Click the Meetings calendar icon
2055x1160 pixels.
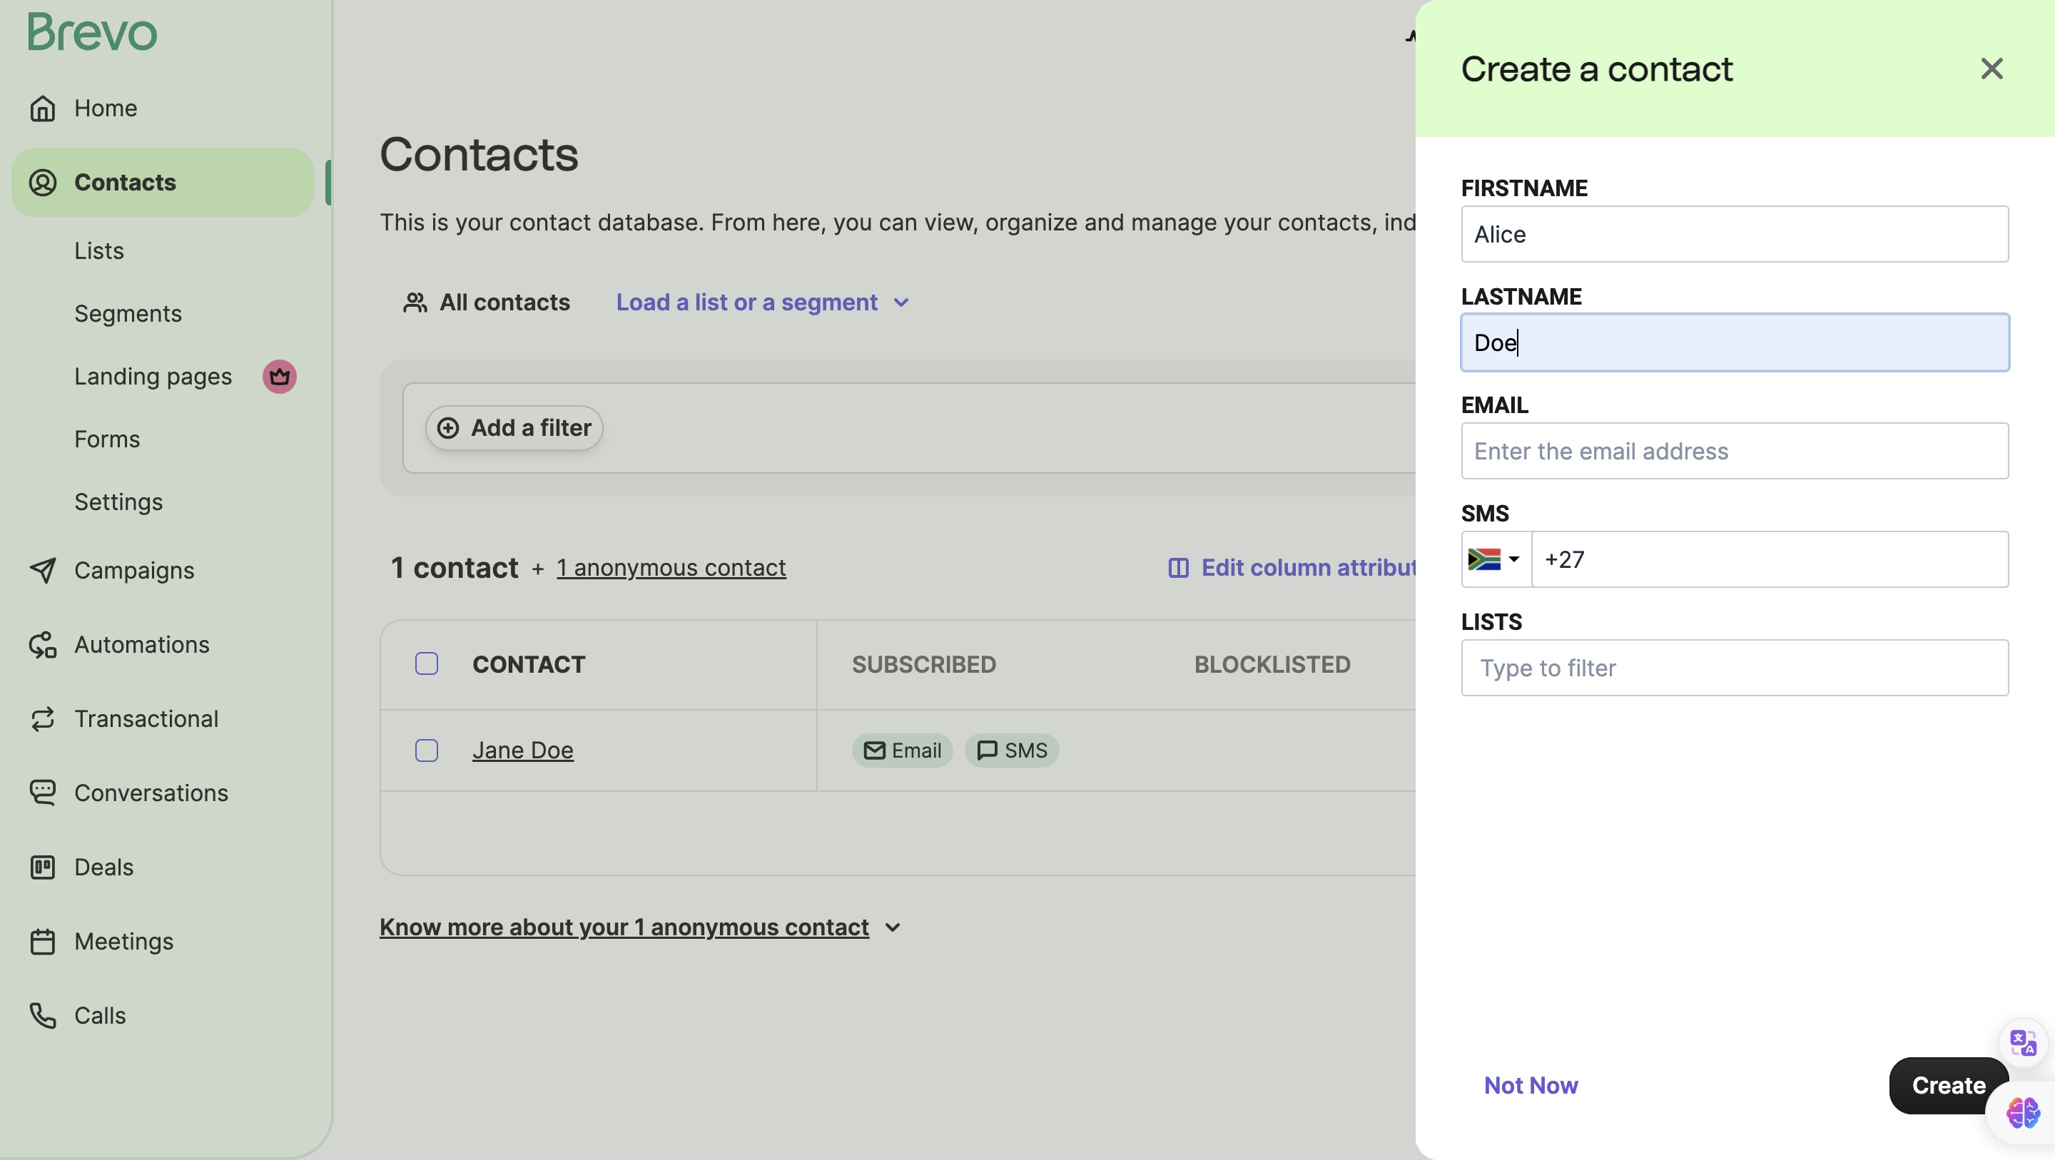click(42, 942)
